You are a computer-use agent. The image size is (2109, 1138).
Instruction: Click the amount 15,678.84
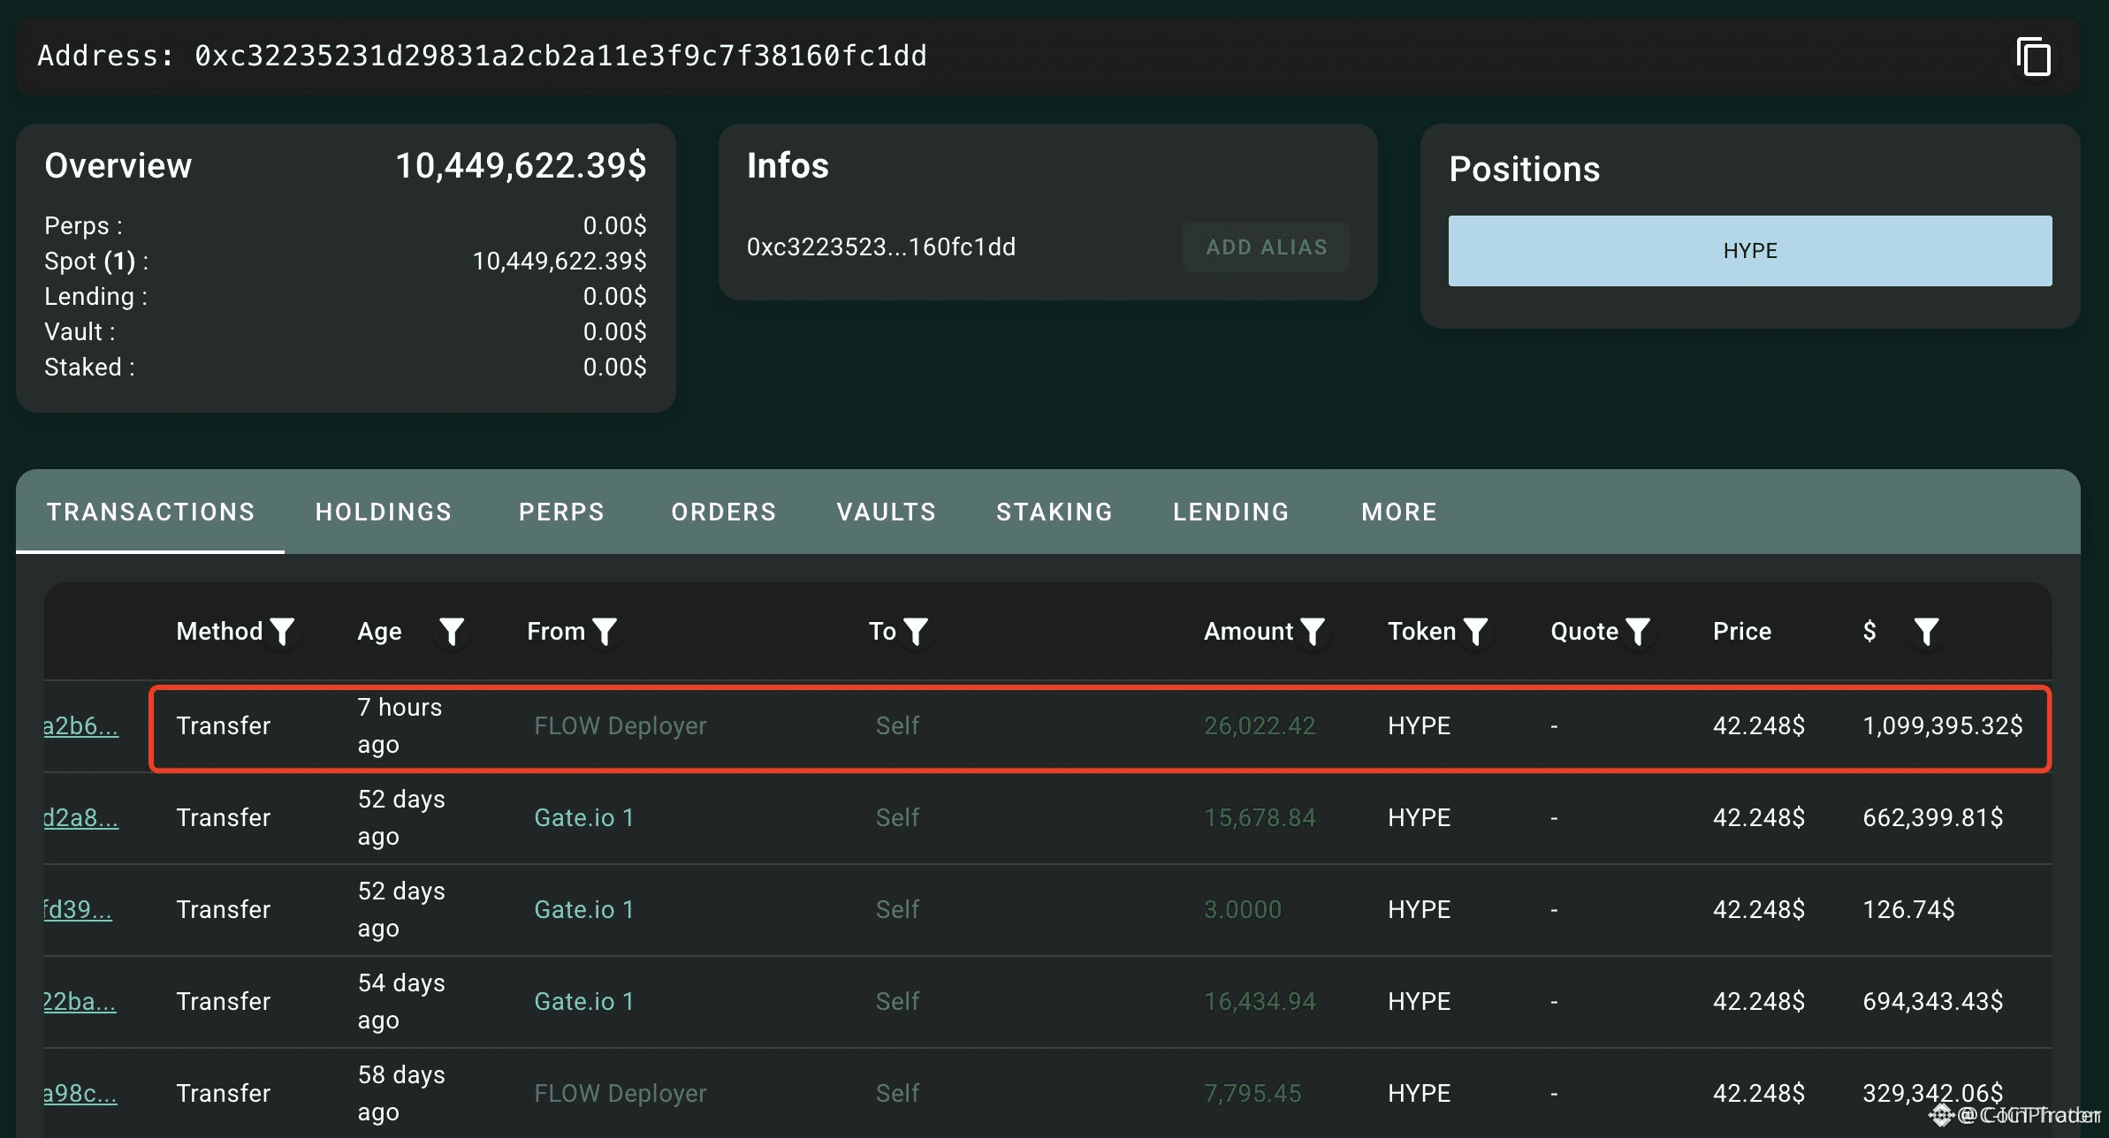(x=1260, y=818)
